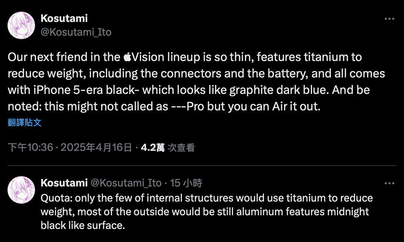Open more options on the main post
Image resolution: width=404 pixels, height=242 pixels.
point(389,19)
